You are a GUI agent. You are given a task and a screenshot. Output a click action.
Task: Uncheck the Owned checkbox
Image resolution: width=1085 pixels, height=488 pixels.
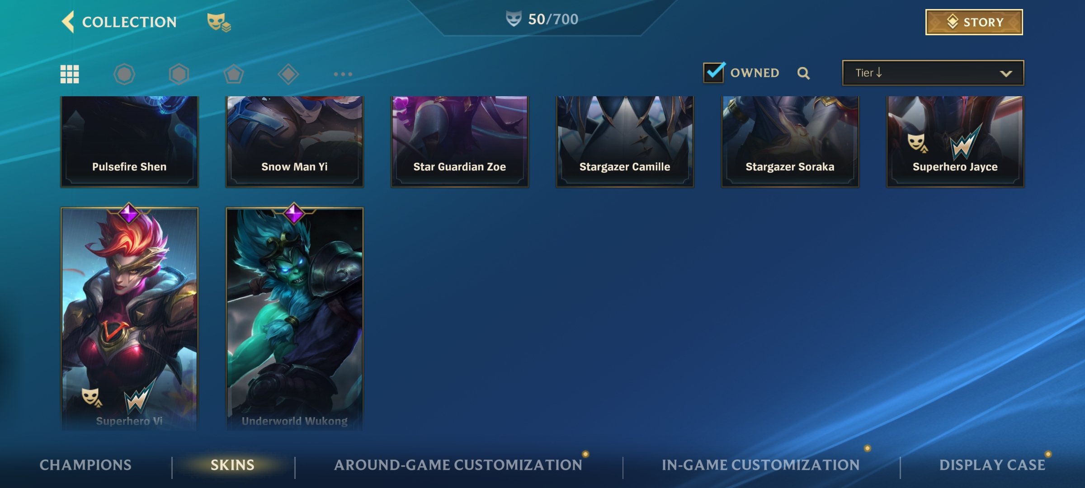(x=714, y=72)
